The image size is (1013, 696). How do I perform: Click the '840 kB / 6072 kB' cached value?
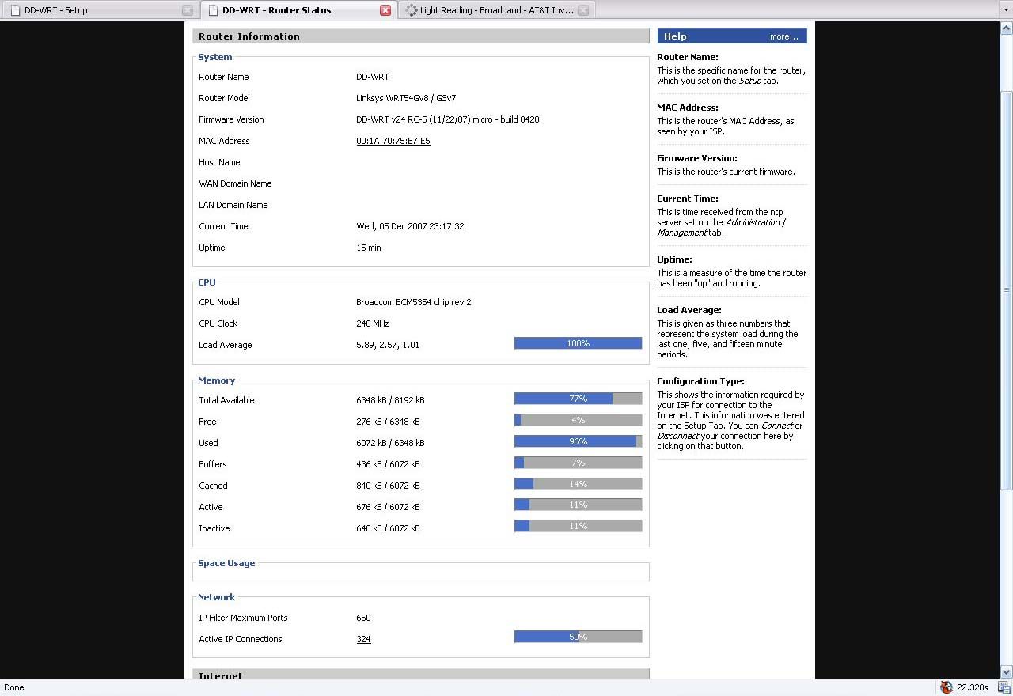[388, 486]
